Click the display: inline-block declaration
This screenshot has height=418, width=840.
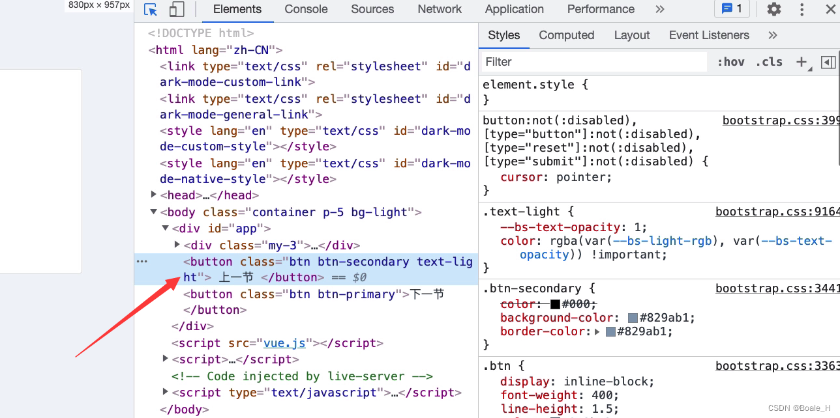click(577, 382)
